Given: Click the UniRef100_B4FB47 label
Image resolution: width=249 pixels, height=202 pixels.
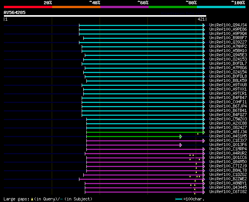Looking at the screenshot, I should pyautogui.click(x=228, y=98).
